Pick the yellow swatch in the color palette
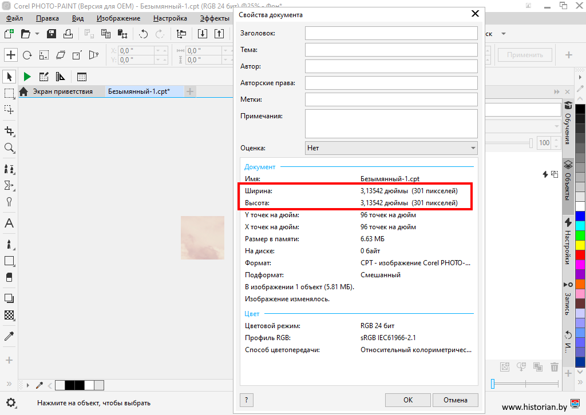The height and width of the screenshot is (415, 586). tap(580, 244)
